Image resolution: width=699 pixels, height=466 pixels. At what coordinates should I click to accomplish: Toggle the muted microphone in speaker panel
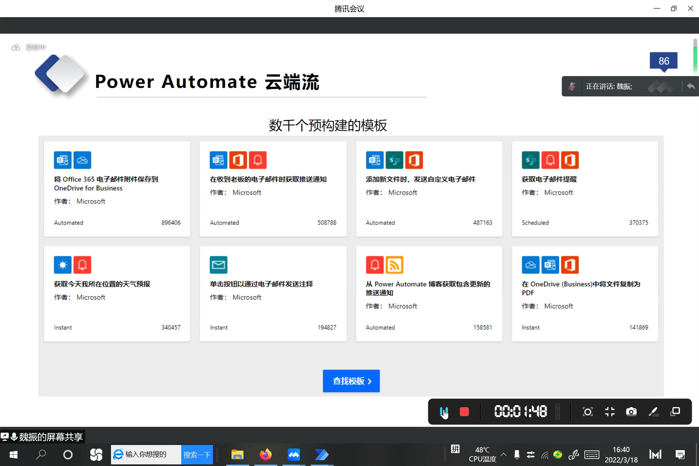tap(572, 86)
